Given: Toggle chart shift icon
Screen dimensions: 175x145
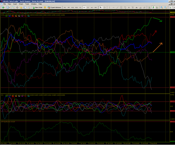Looking at the screenshot, I should pyautogui.click(x=174, y=7).
